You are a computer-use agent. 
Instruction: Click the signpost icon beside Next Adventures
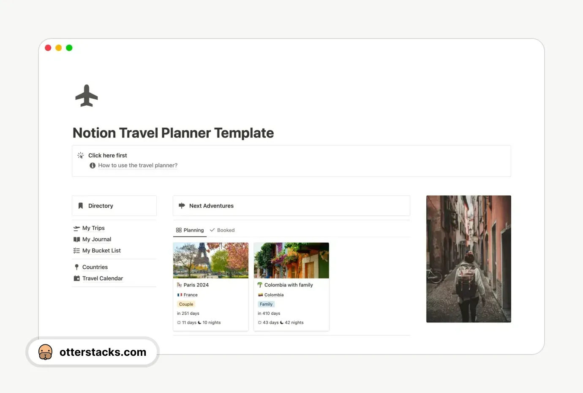pyautogui.click(x=182, y=206)
